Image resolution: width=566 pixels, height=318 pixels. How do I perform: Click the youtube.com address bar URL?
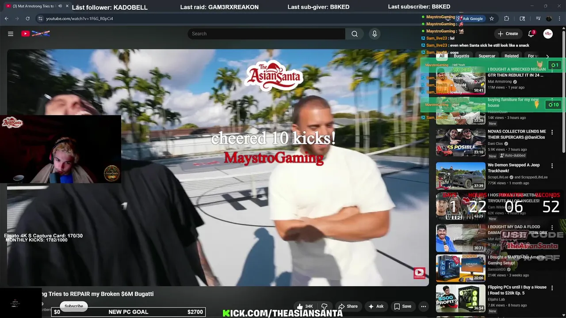[80, 19]
